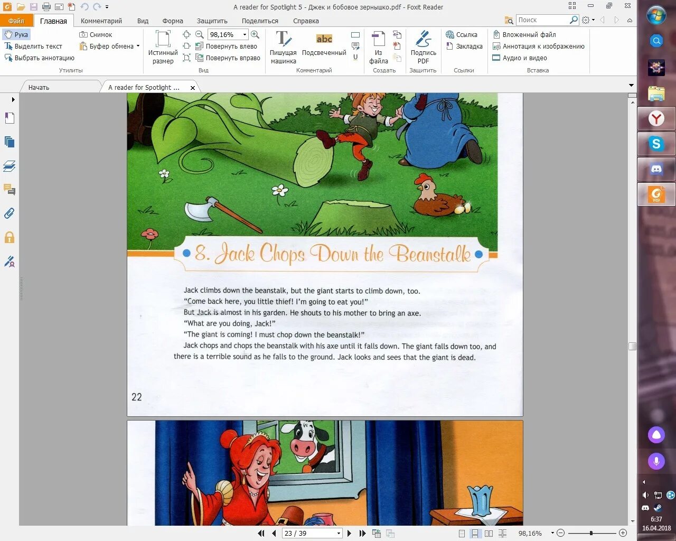Go to the last page
Viewport: 676px width, 541px height.
pos(362,533)
